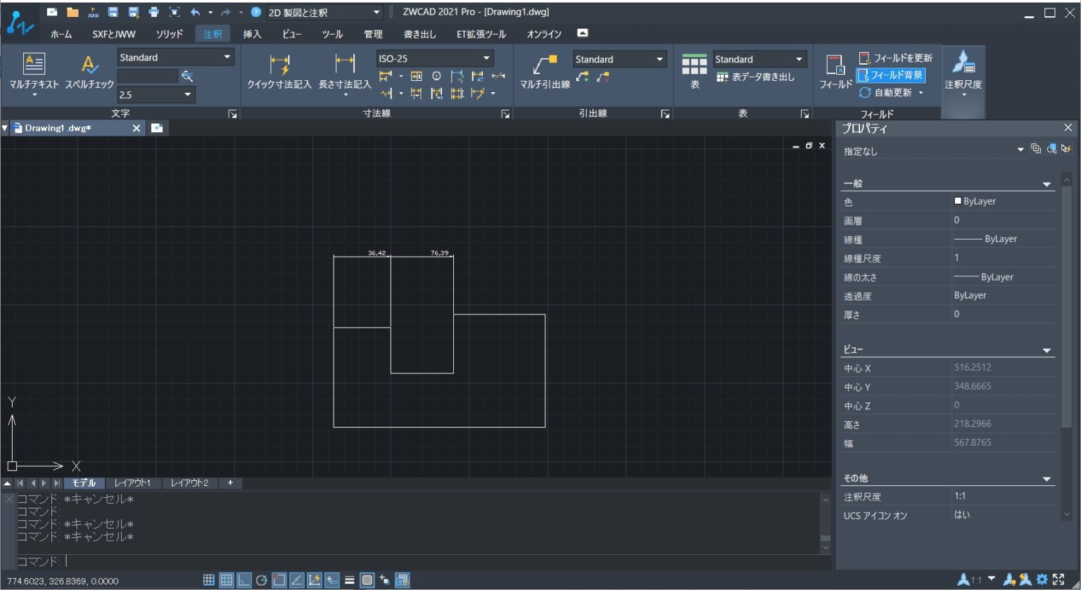
Task: Switch to the ホーム ribbon tab
Action: click(61, 34)
